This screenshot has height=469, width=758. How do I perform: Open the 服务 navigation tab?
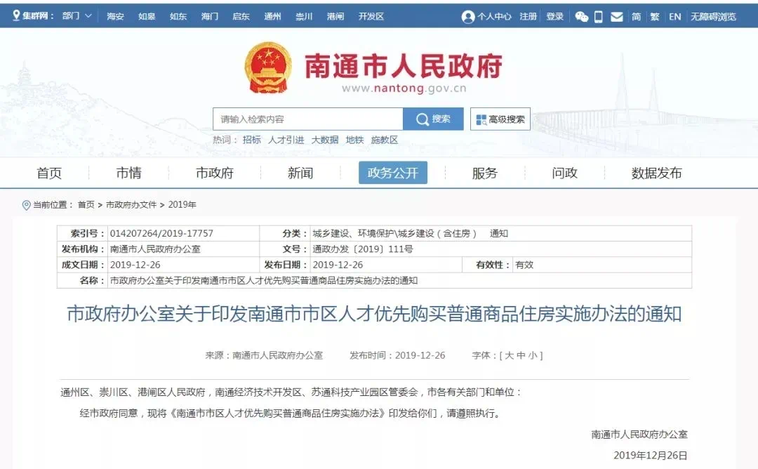485,173
